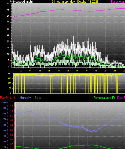Image resolution: width=125 pixels, height=149 pixels.
Task: Select the 12 hour label on time axis
Action: [x=68, y=71]
